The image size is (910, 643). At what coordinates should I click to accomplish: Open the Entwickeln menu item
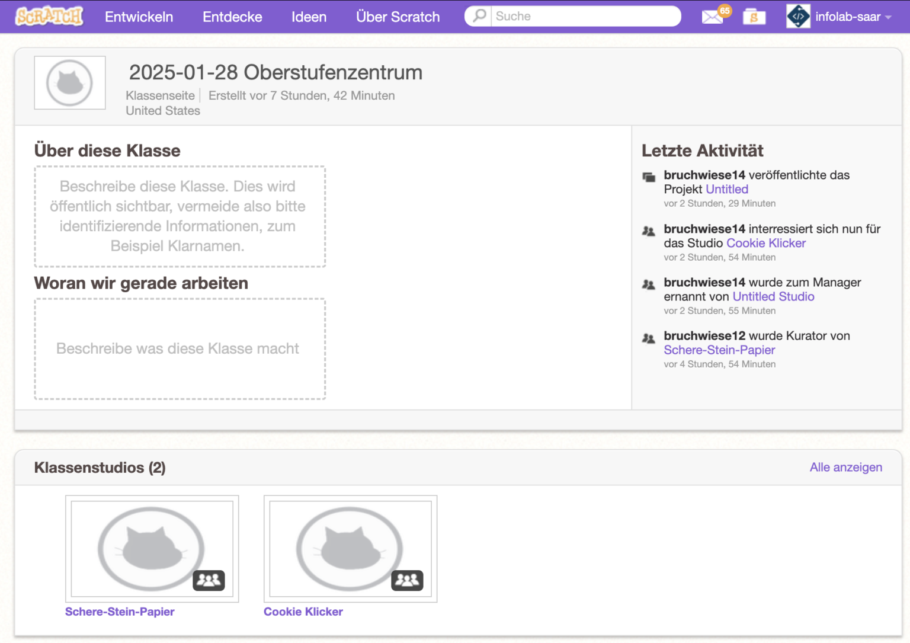[x=139, y=17]
